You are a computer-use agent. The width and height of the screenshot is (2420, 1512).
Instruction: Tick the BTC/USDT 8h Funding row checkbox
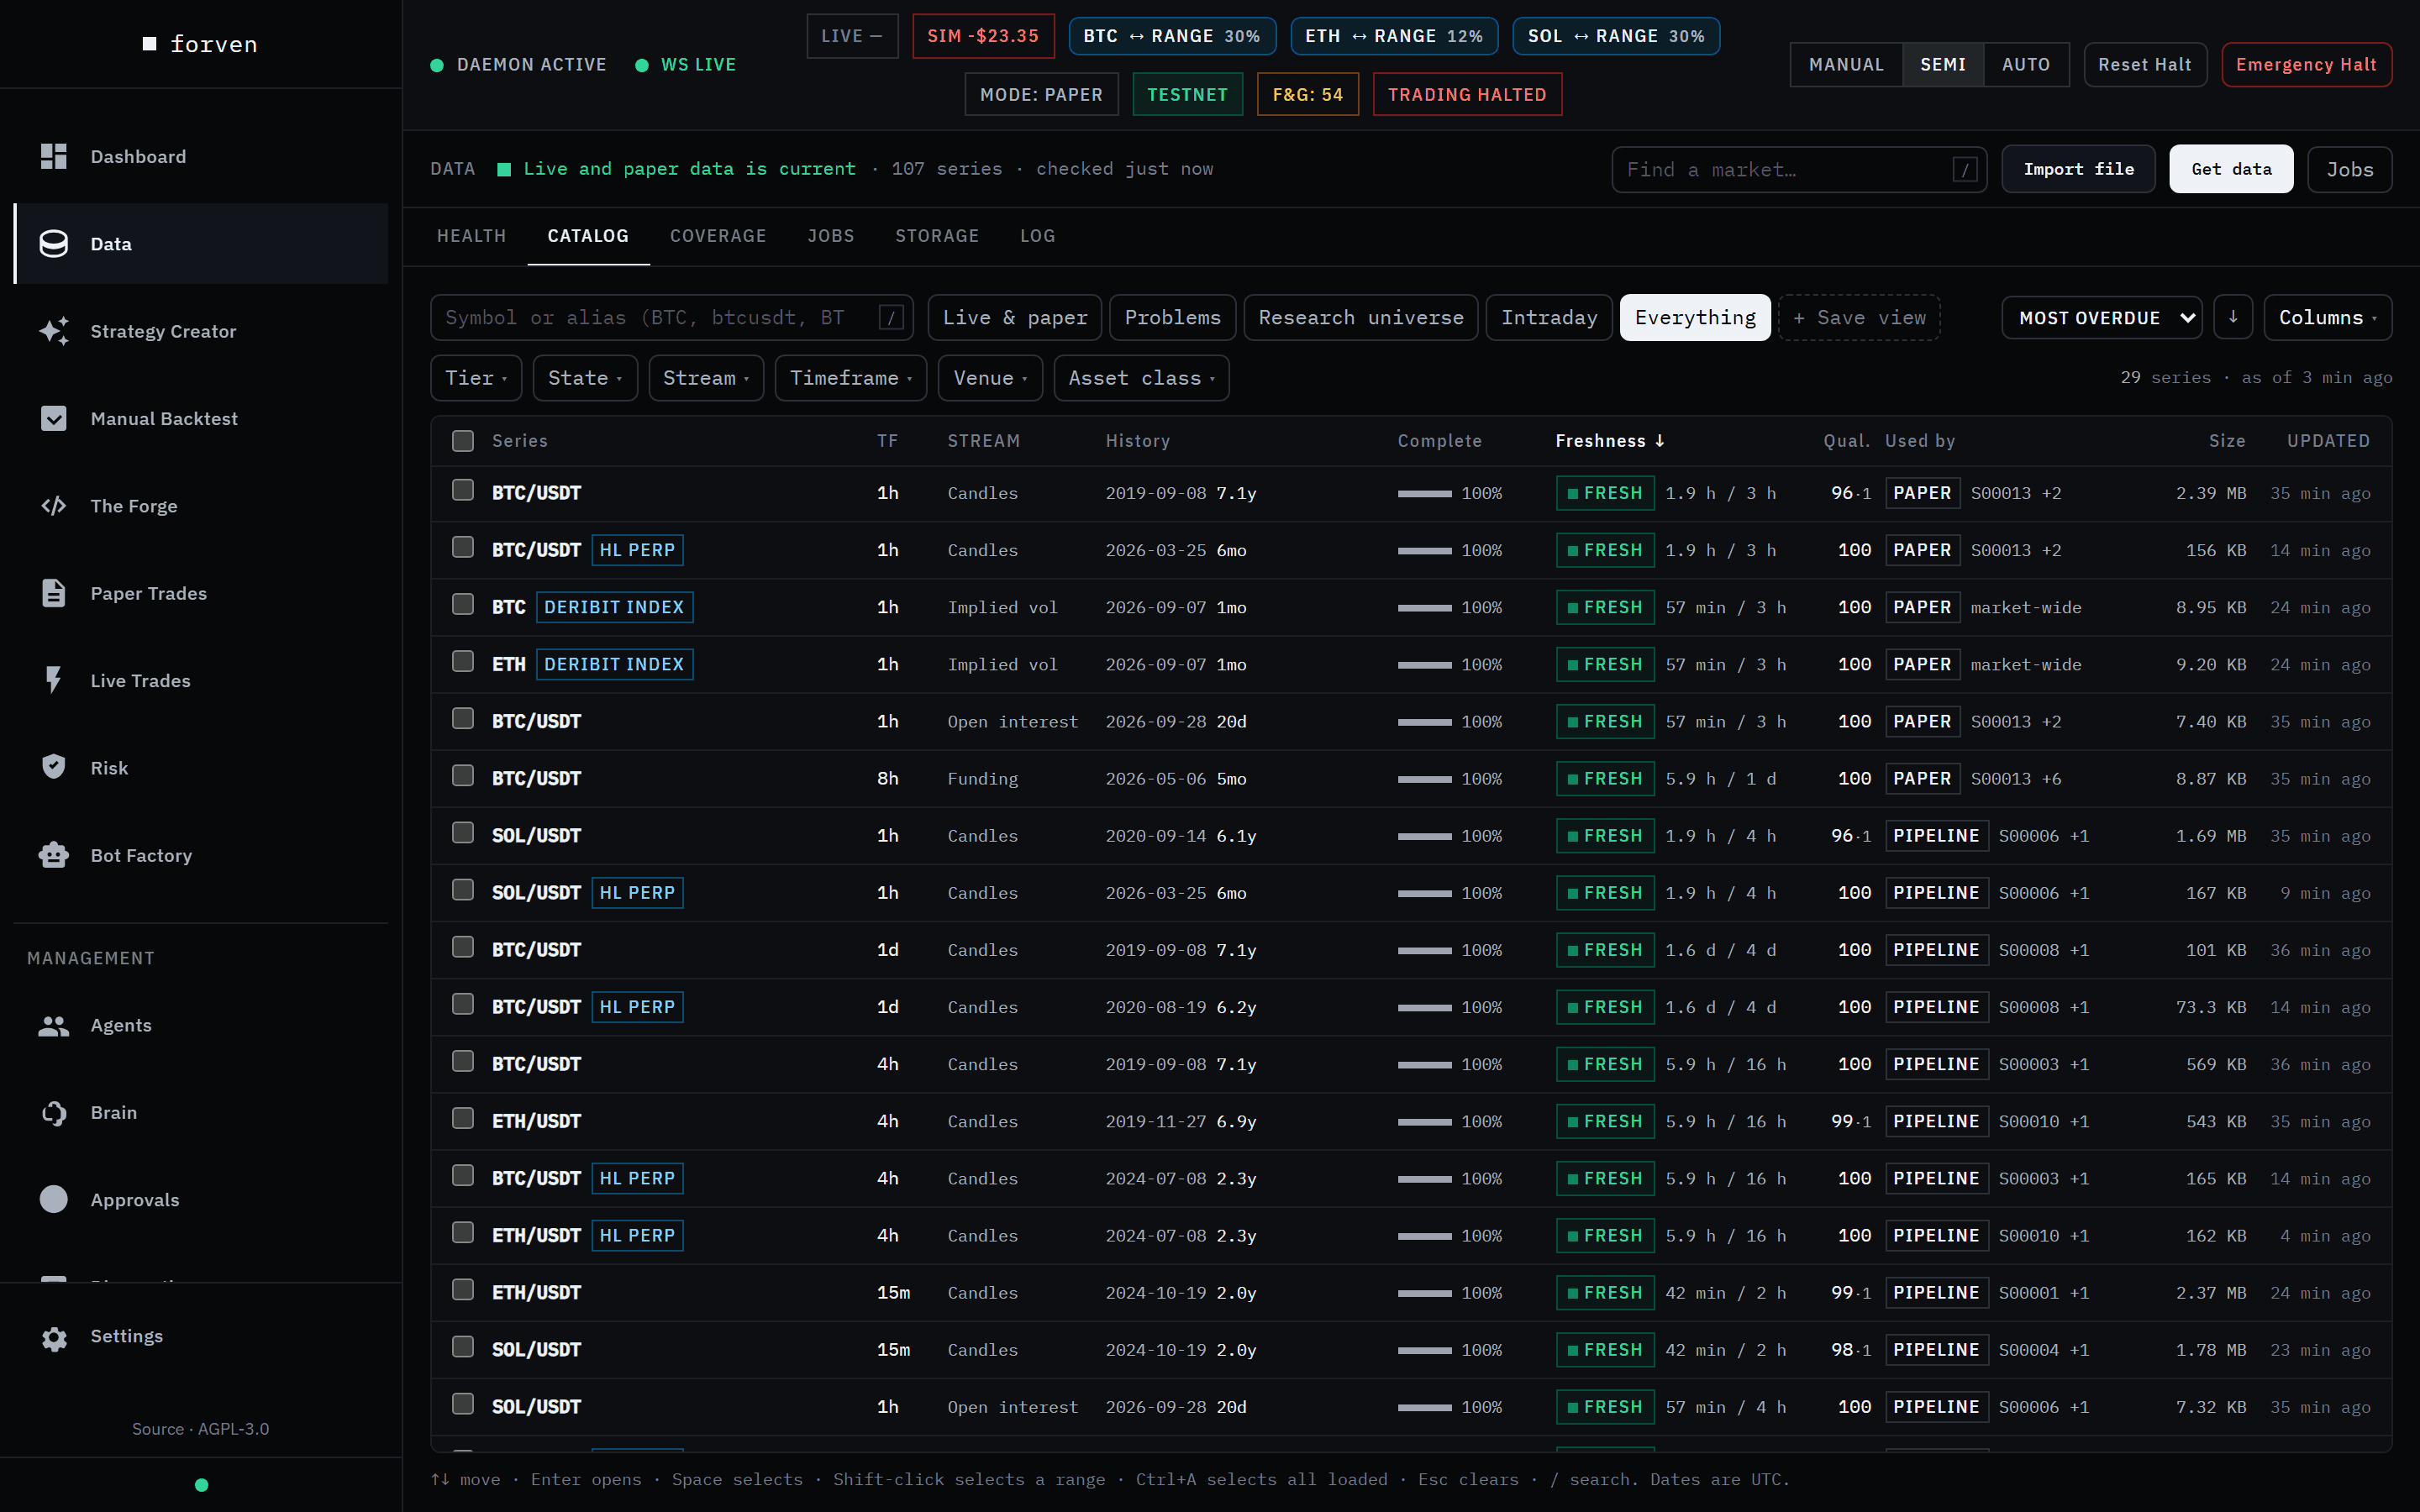tap(463, 776)
